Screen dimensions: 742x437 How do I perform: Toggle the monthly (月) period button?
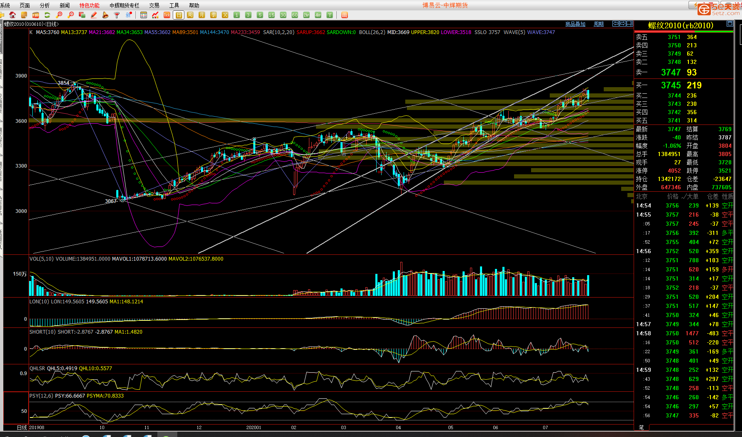pyautogui.click(x=202, y=15)
